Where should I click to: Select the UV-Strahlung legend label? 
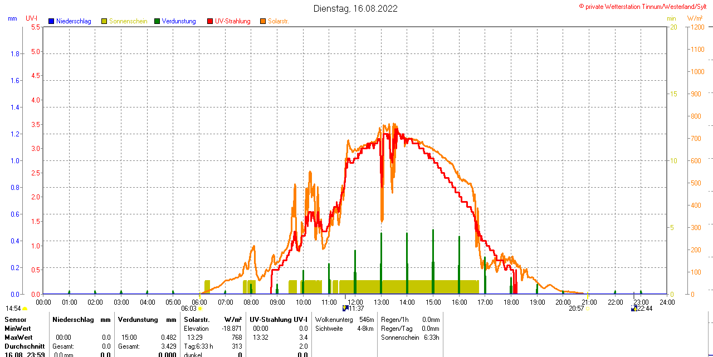[x=232, y=21]
